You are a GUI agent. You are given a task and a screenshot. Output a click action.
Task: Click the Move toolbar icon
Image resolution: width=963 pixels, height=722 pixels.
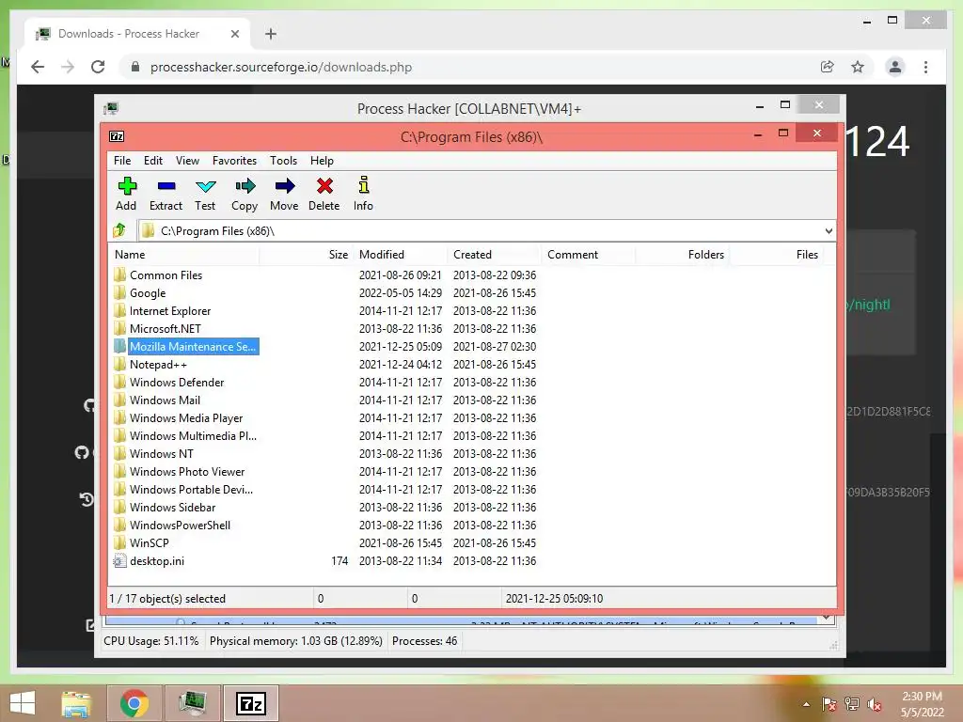(x=284, y=186)
